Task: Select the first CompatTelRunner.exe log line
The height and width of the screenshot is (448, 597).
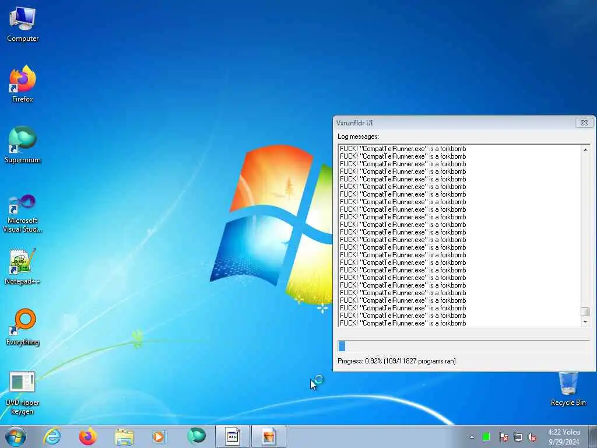Action: point(403,149)
